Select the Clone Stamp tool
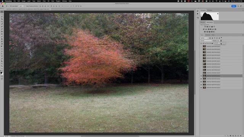Viewport: 244px width, 137px height. [x=2, y=39]
